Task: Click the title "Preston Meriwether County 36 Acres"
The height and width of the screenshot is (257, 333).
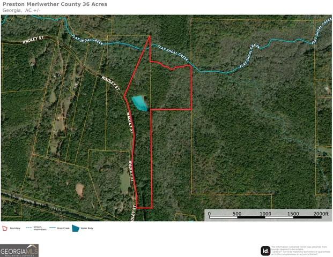Action: (x=55, y=4)
